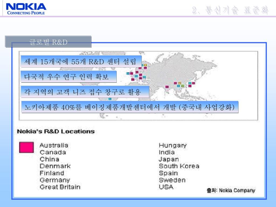
Task: Click the country name 'Finland'
Action: click(52, 173)
